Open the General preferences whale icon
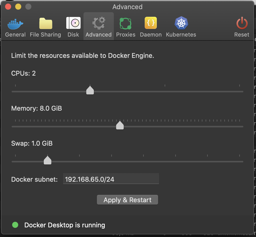The height and width of the screenshot is (237, 256). click(x=15, y=24)
